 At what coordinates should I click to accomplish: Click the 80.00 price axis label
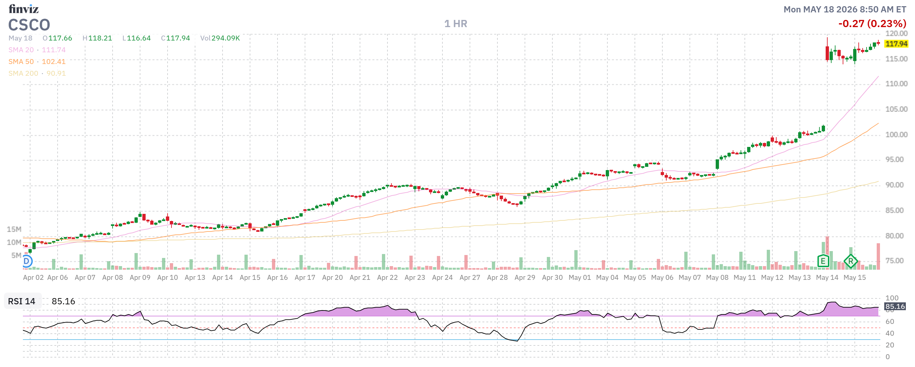894,236
